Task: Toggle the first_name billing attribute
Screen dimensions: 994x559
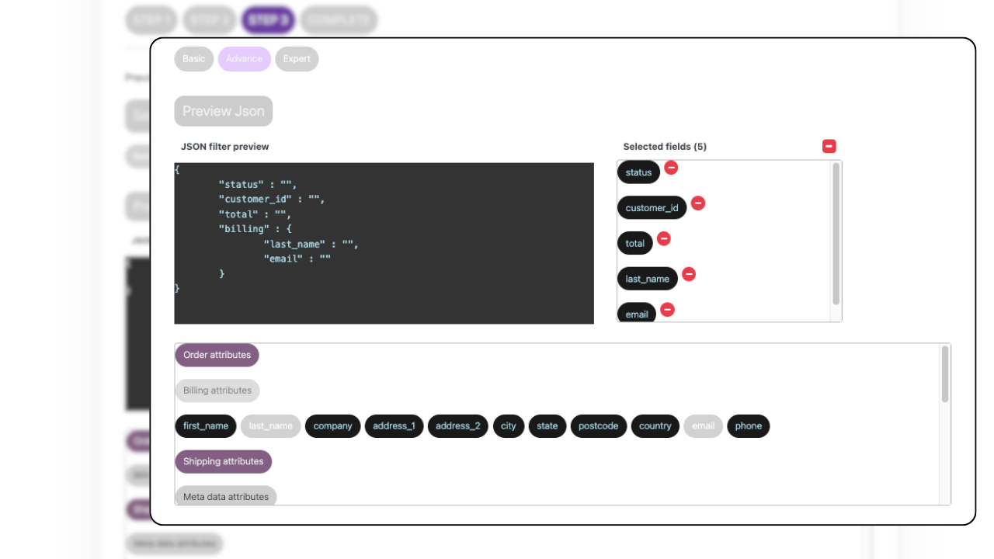Action: pos(205,425)
